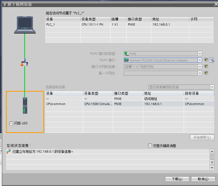218x186 pixels.
Task: Click the 取消(C) button
Action: click(x=203, y=179)
